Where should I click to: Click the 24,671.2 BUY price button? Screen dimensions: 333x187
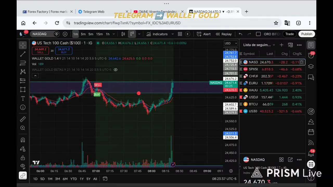64,51
